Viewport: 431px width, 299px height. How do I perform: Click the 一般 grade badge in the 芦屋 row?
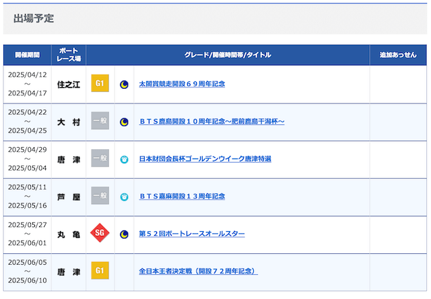point(100,196)
